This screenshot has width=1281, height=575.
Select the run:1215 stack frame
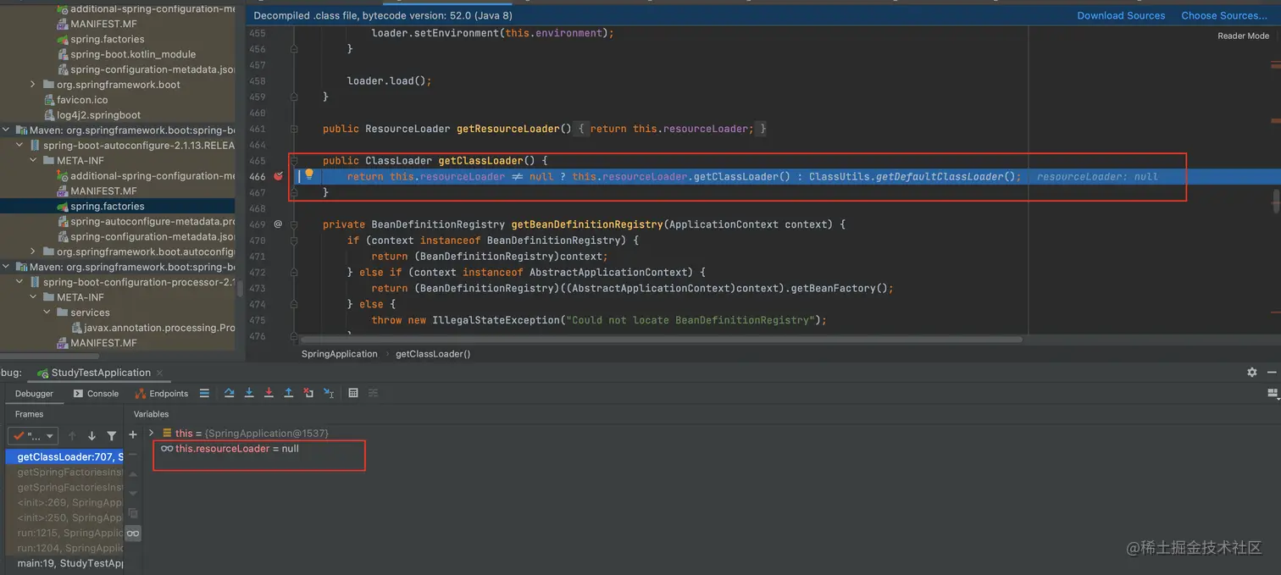pos(64,533)
